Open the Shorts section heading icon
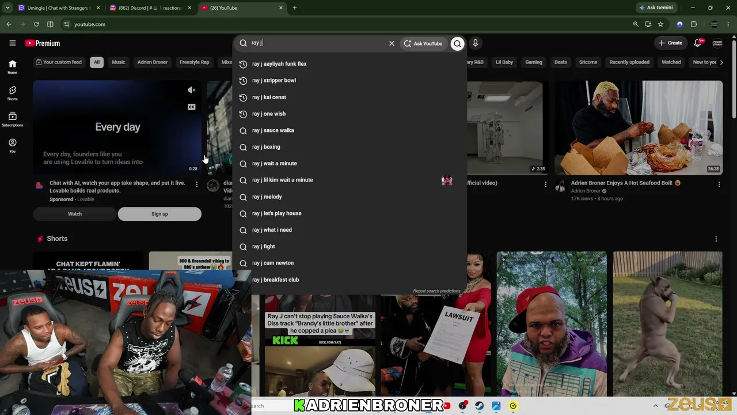Viewport: 737px width, 415px height. 40,239
